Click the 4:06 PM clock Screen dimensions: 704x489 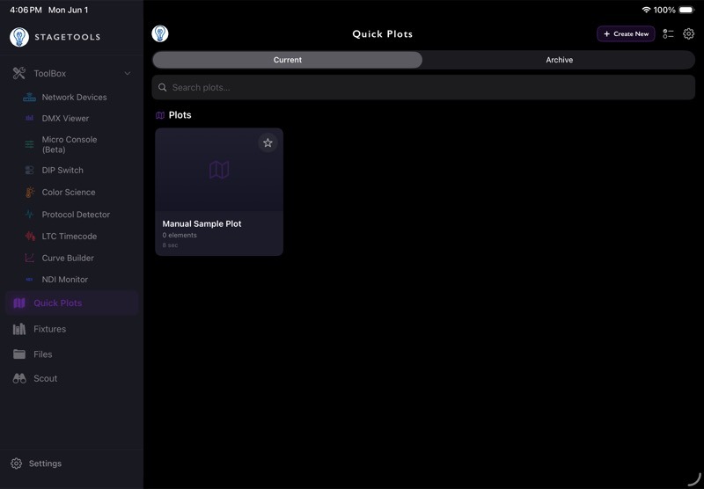tap(26, 10)
